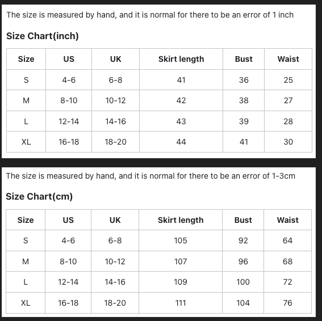The height and width of the screenshot is (321, 322).
Task: Click the M size cell in cm chart
Action: point(26,261)
